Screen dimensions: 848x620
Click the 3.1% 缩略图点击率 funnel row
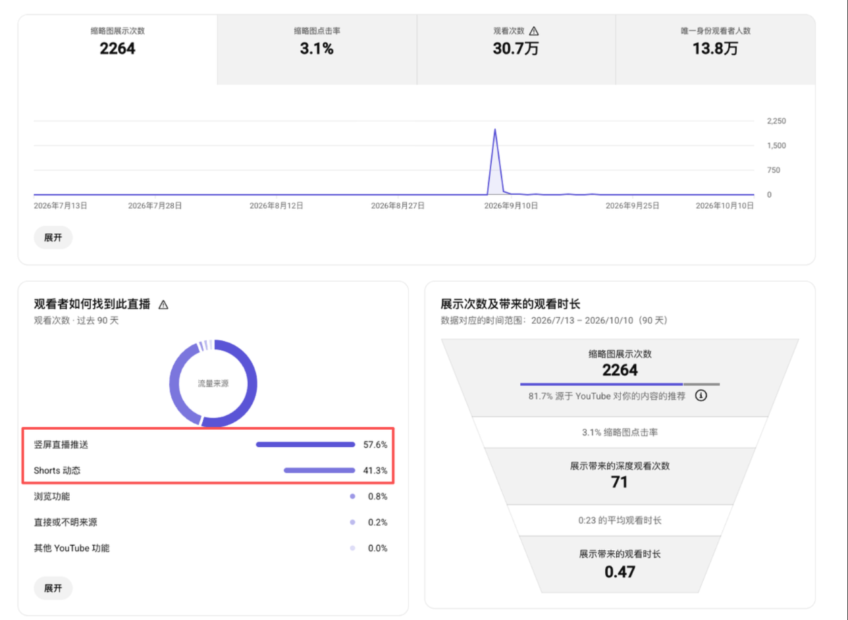[620, 432]
